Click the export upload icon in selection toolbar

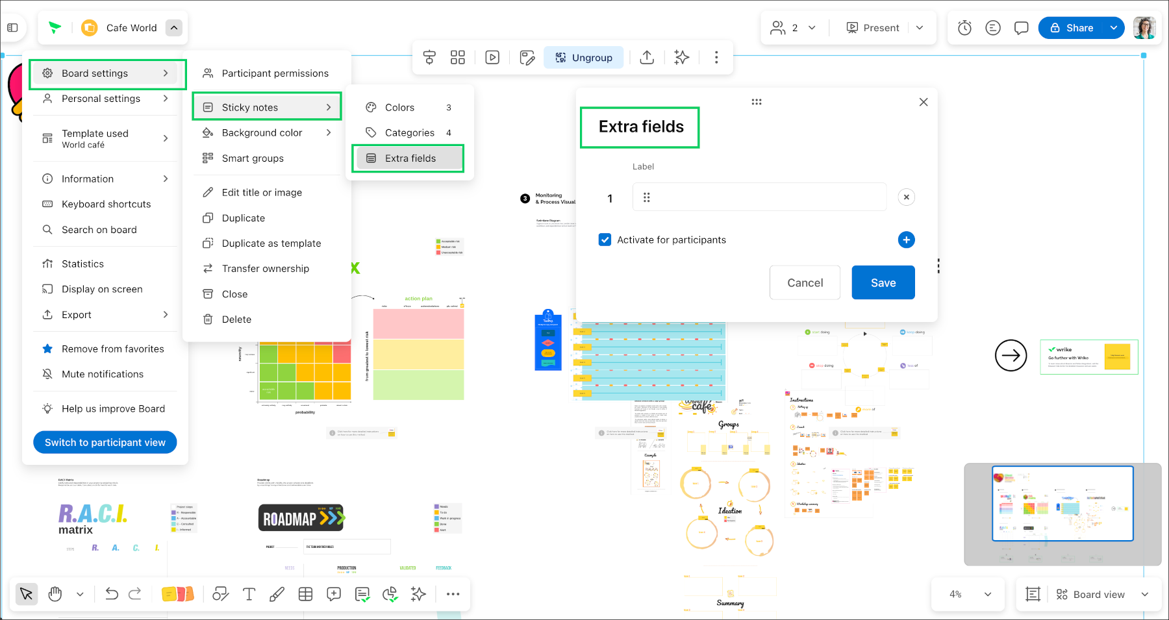tap(647, 58)
